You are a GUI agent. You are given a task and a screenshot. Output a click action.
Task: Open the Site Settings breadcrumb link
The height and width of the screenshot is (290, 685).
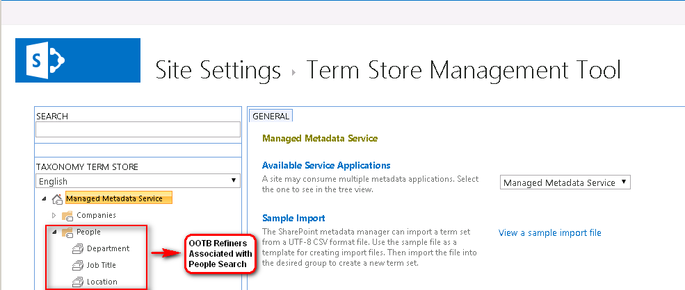tap(218, 71)
